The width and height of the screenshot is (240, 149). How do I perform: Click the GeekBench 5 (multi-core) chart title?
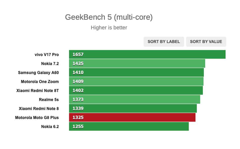[x=109, y=17]
